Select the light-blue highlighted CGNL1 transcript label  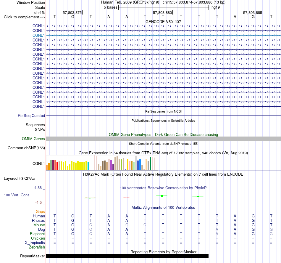[x=38, y=35]
